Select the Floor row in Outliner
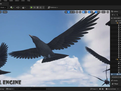 (x=116, y=74)
